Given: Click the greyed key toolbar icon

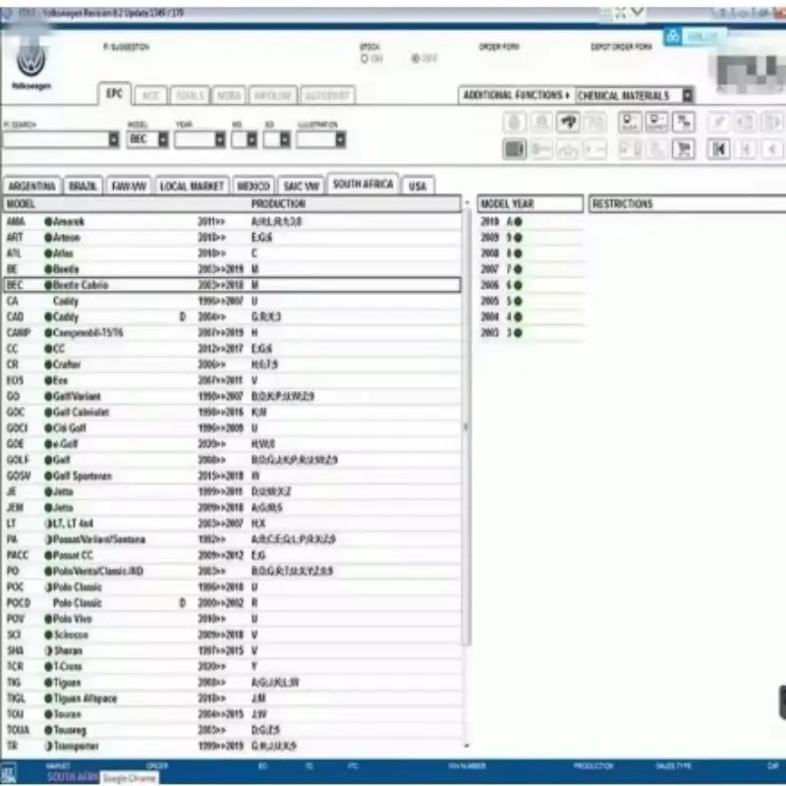Looking at the screenshot, I should tap(541, 149).
